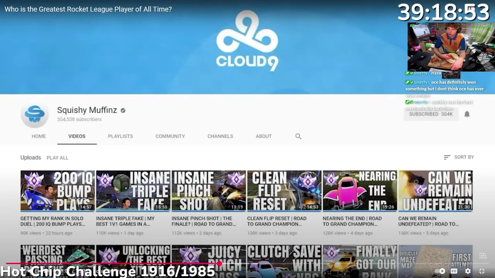The image size is (495, 278).
Task: Open Difficult Maze Map First Attempt thumbnail
Action: click(x=435, y=261)
